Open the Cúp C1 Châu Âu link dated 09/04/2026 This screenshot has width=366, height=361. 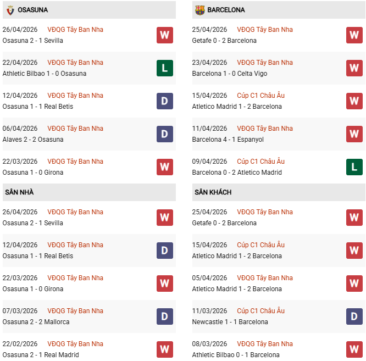pyautogui.click(x=260, y=161)
